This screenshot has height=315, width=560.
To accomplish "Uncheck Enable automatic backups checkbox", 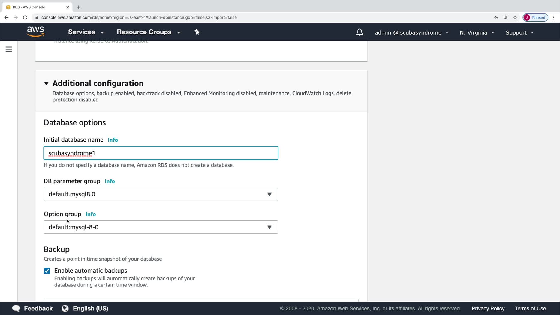I will [x=47, y=271].
